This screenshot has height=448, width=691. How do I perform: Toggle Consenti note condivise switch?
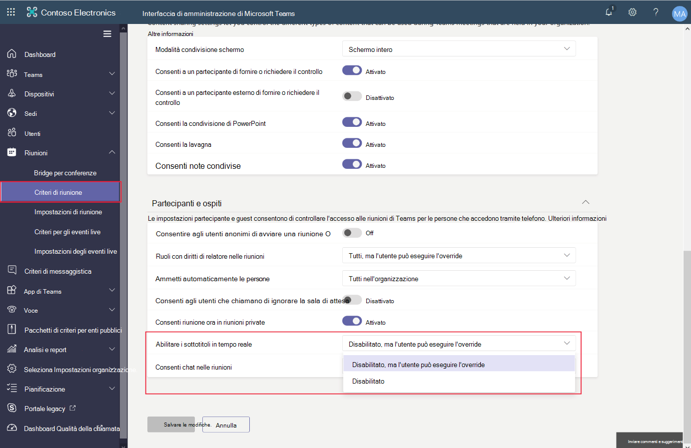352,164
